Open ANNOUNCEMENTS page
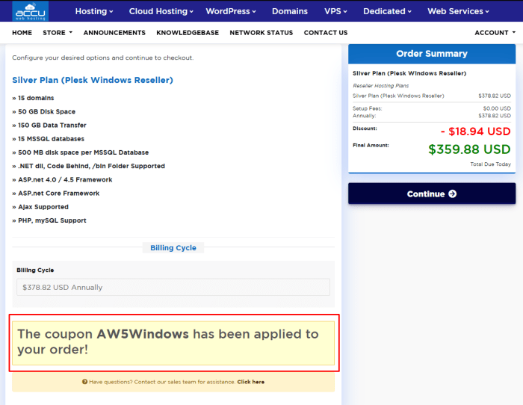Image resolution: width=523 pixels, height=405 pixels. click(114, 33)
